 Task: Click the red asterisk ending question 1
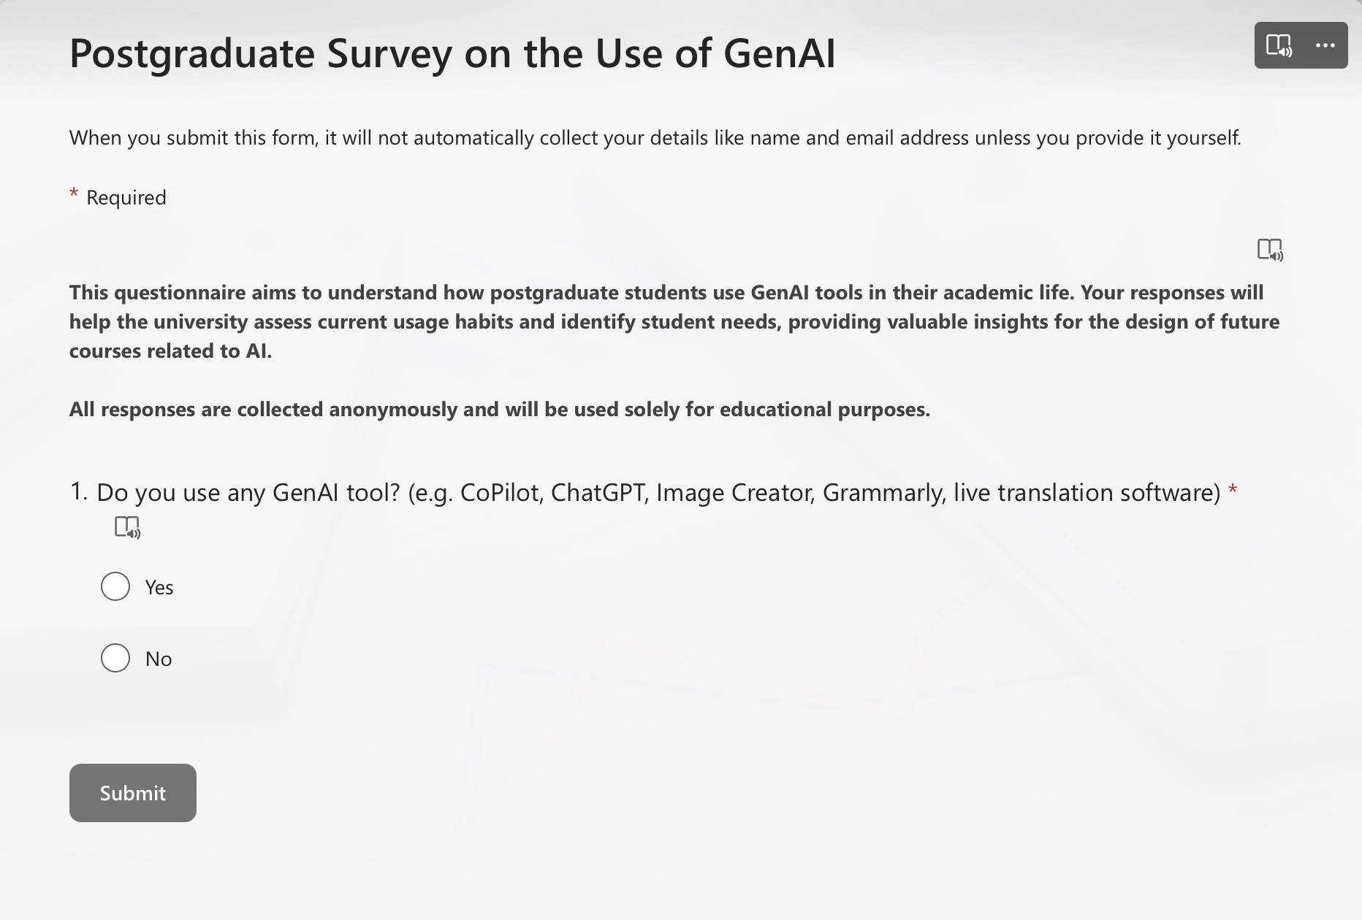click(1233, 490)
